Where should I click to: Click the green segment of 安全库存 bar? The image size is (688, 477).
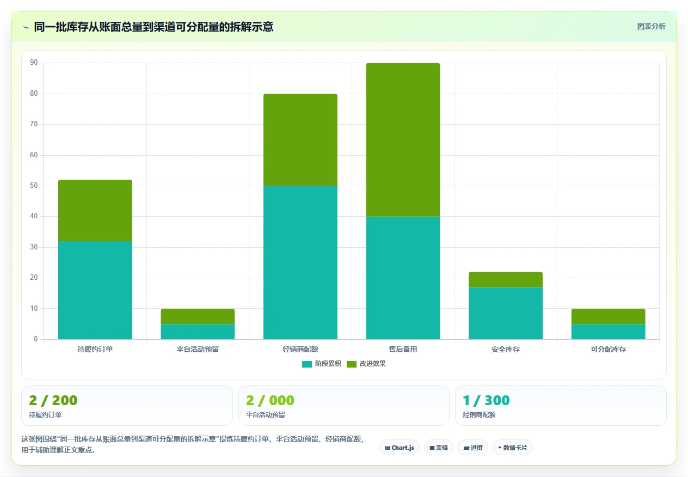[506, 279]
